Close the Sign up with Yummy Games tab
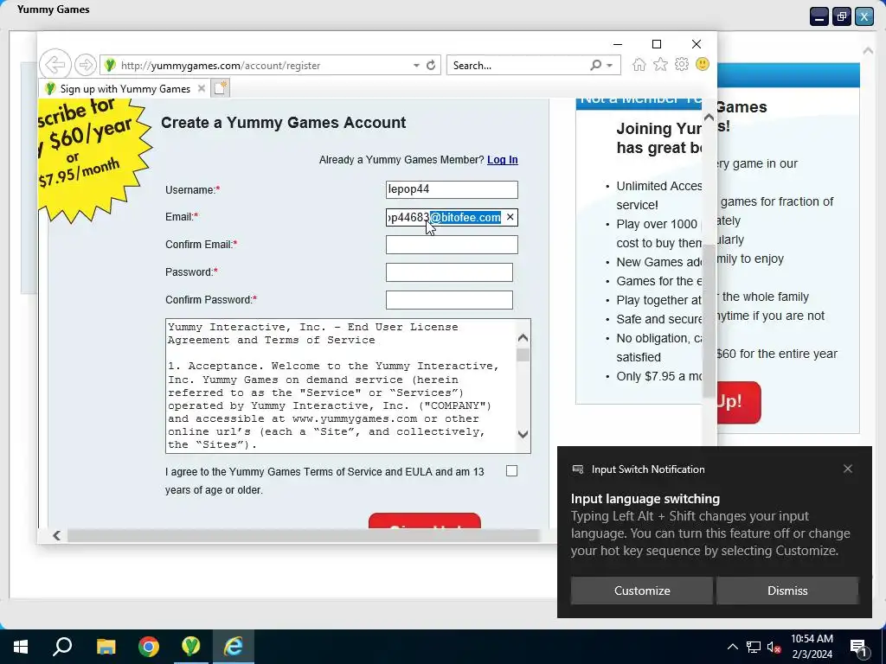 coord(201,89)
